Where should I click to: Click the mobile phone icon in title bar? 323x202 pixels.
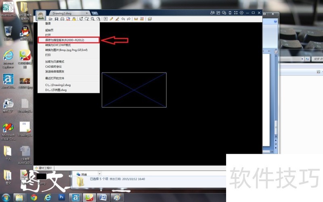[230, 13]
